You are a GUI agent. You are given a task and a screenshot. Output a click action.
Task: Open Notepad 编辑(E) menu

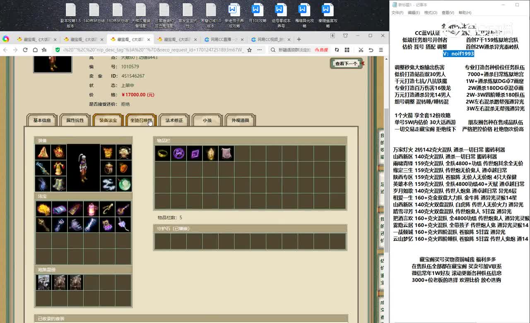point(414,13)
